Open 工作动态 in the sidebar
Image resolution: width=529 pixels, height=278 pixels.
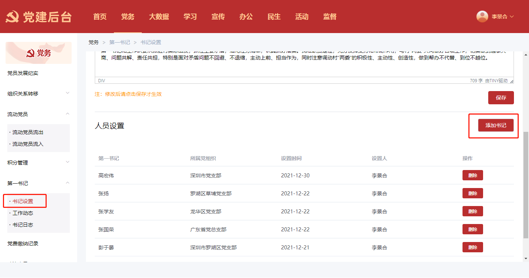[x=23, y=213]
